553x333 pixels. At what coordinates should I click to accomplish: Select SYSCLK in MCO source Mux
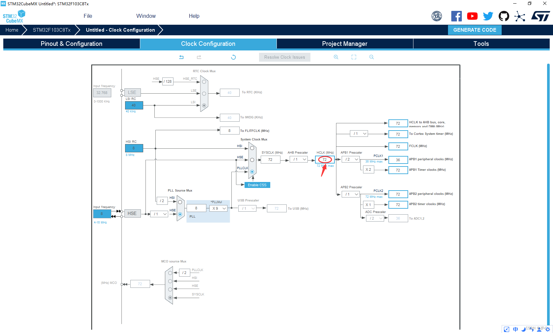[x=170, y=298]
